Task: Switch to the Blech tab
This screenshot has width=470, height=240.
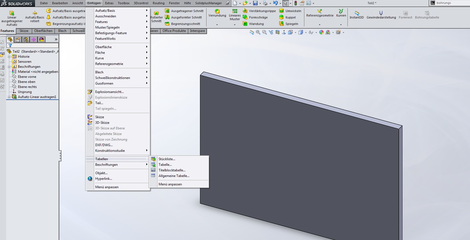Action: tap(62, 31)
